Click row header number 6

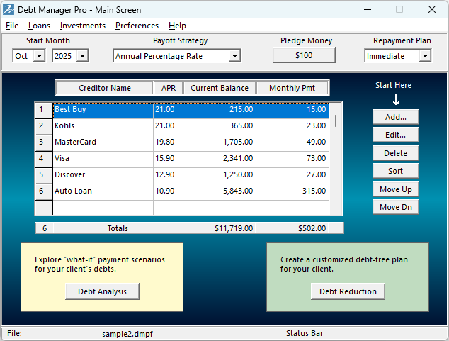(44, 192)
